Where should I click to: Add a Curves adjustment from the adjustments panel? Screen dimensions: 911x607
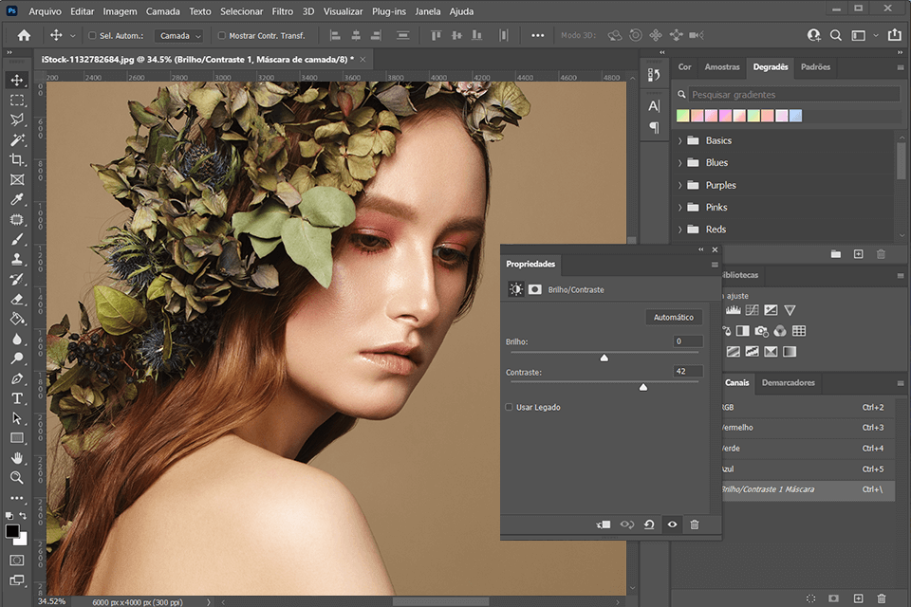tap(752, 310)
